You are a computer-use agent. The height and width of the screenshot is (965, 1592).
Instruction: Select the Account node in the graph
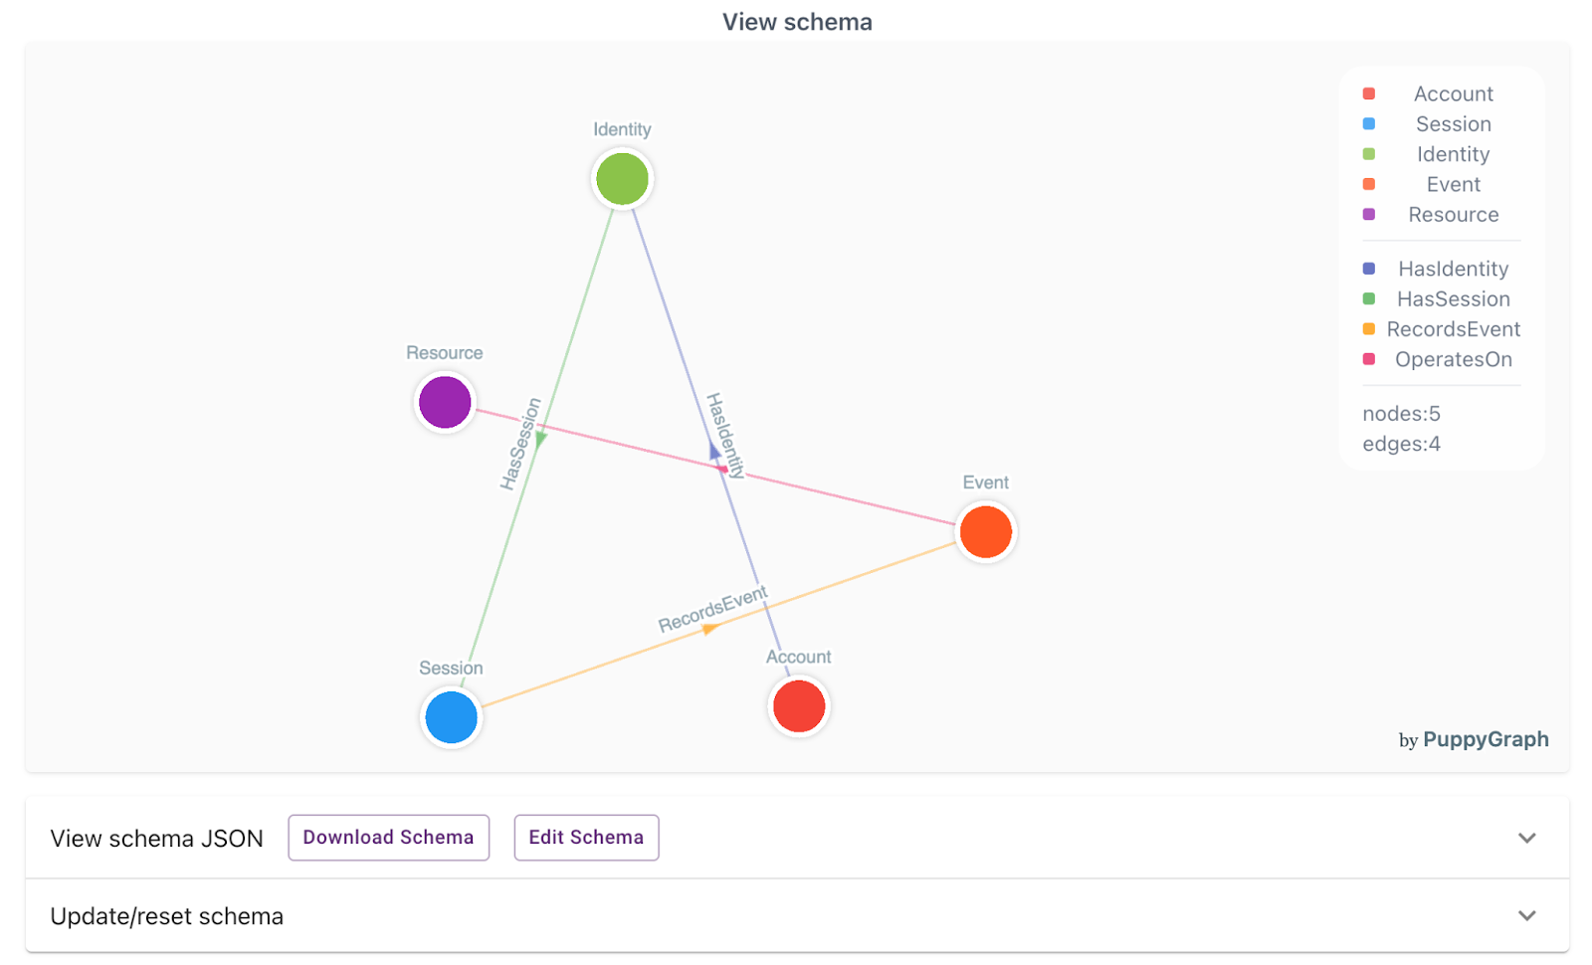[x=798, y=705]
